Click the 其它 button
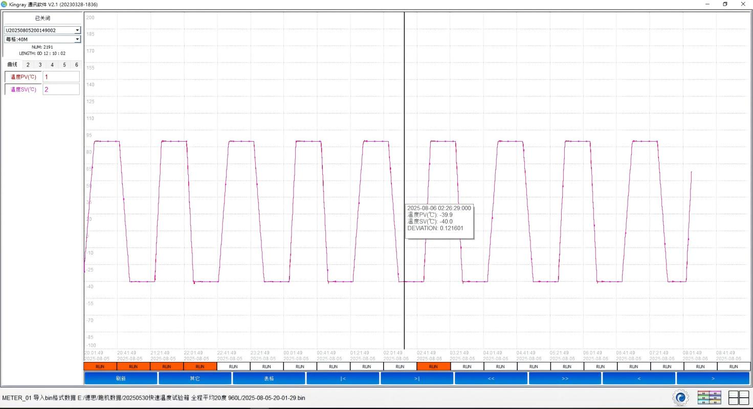 point(195,378)
